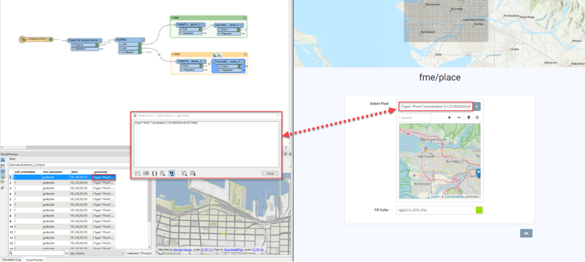This screenshot has width=585, height=262.
Task: Expand TestFilter shell output port
Action: [120, 44]
